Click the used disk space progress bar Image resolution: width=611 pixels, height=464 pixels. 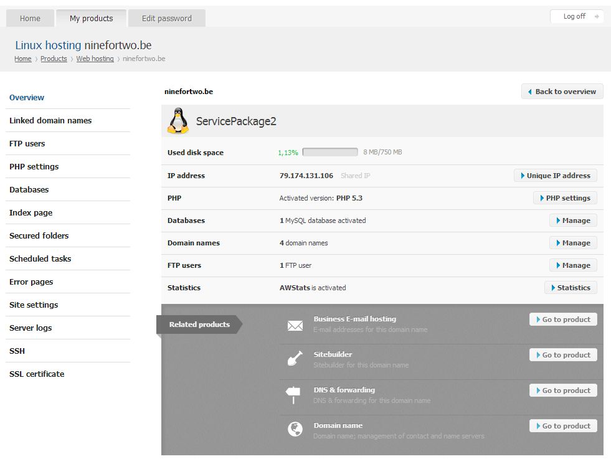[330, 152]
